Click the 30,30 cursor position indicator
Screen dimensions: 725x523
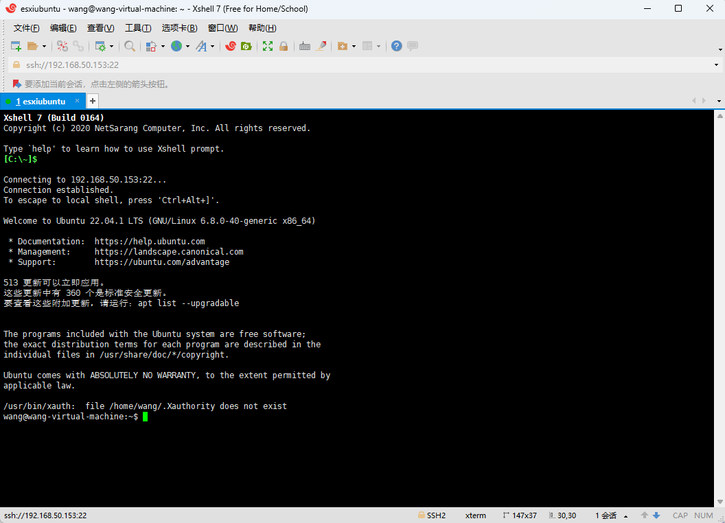pos(563,515)
